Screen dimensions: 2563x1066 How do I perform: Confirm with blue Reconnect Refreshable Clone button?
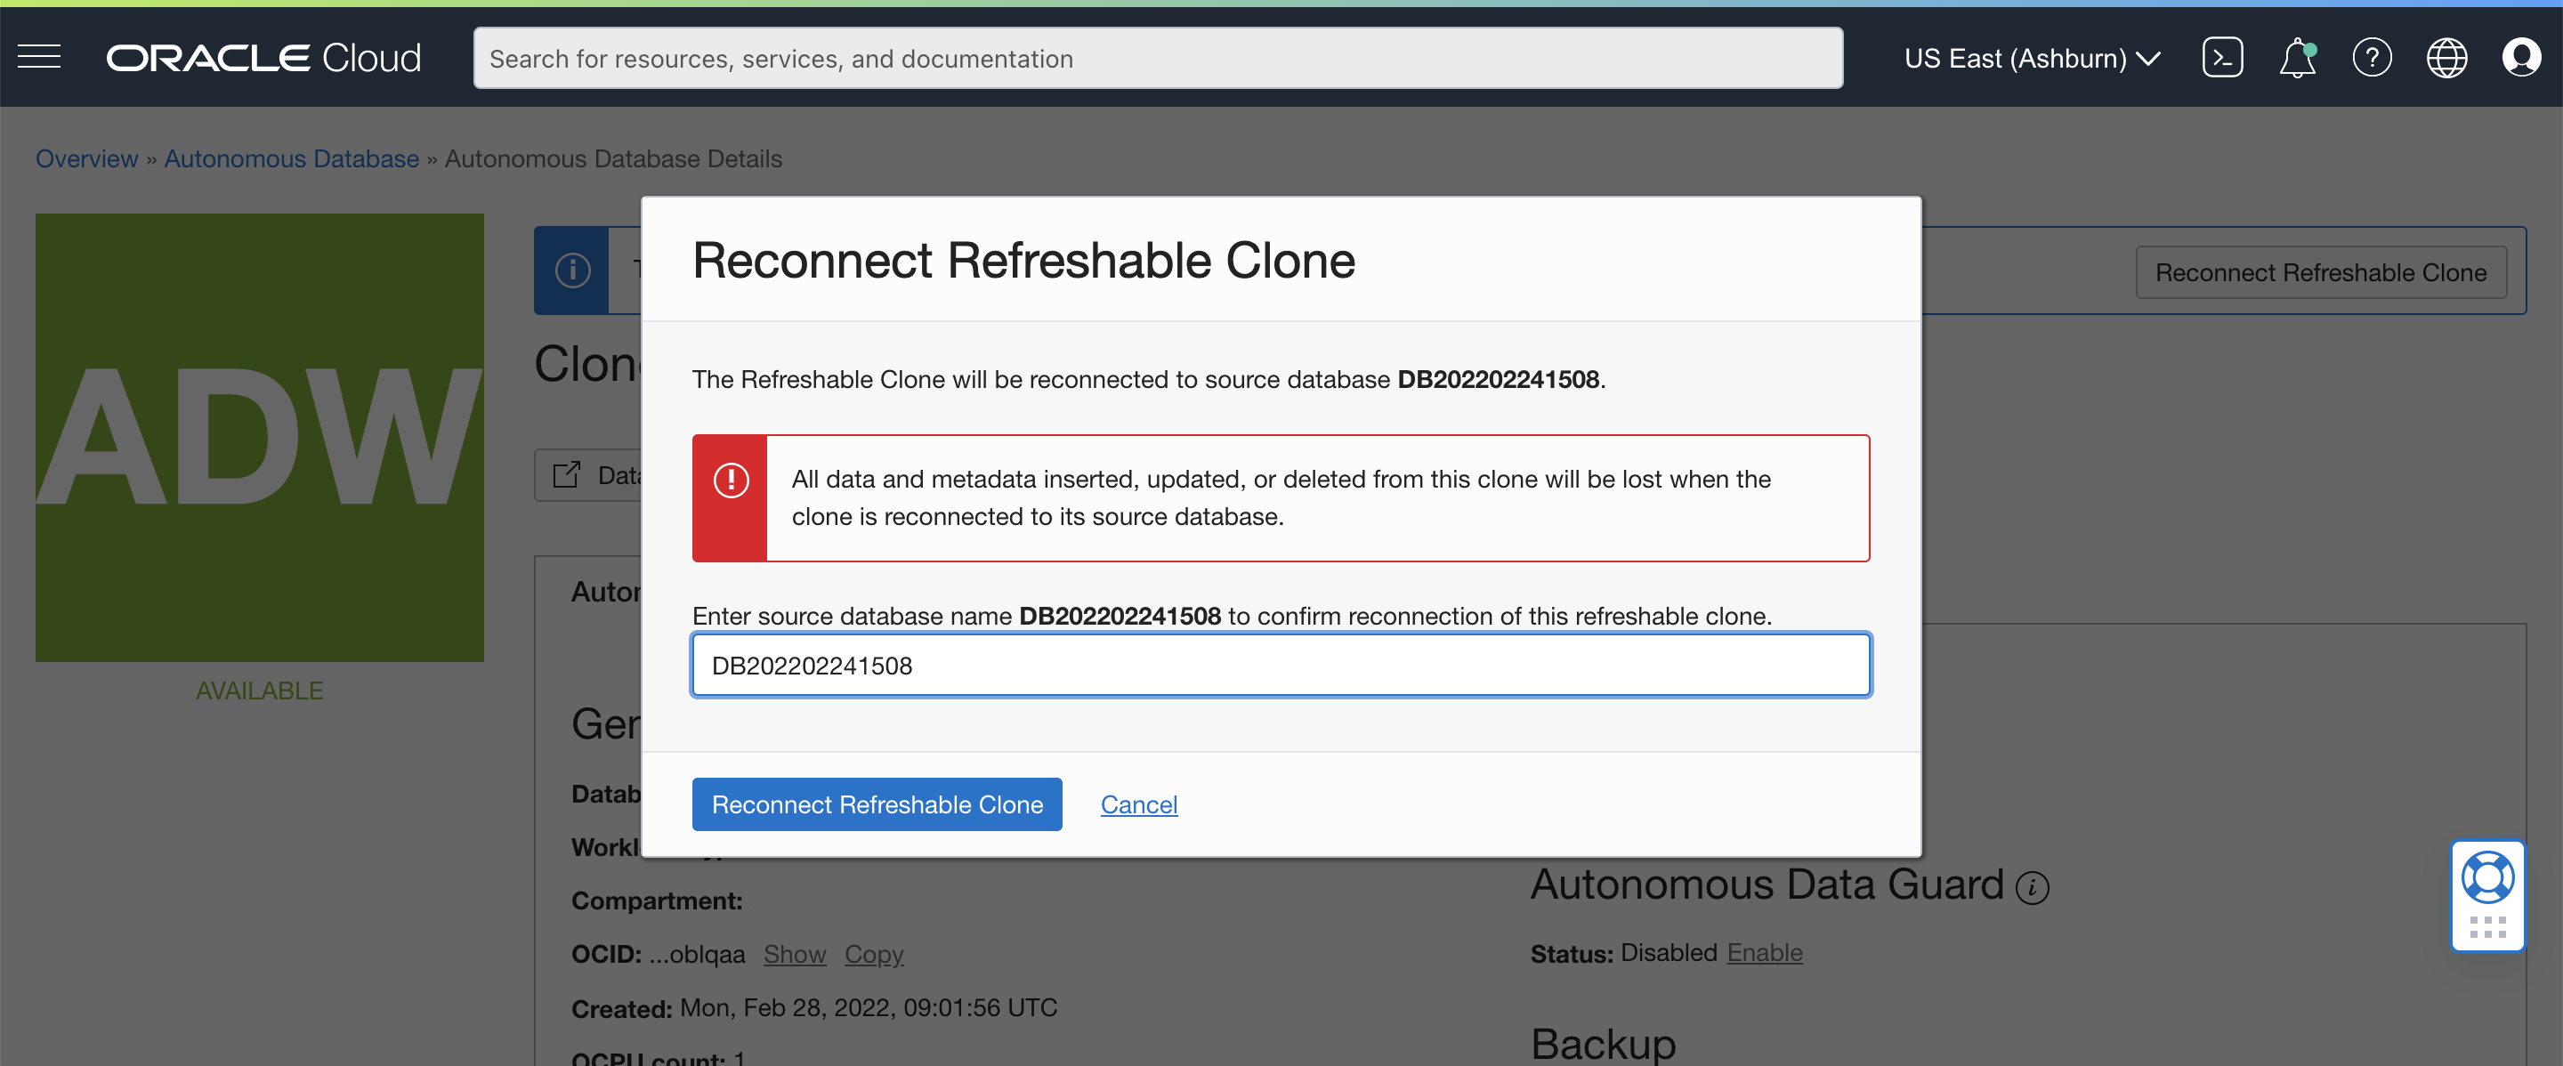(877, 804)
